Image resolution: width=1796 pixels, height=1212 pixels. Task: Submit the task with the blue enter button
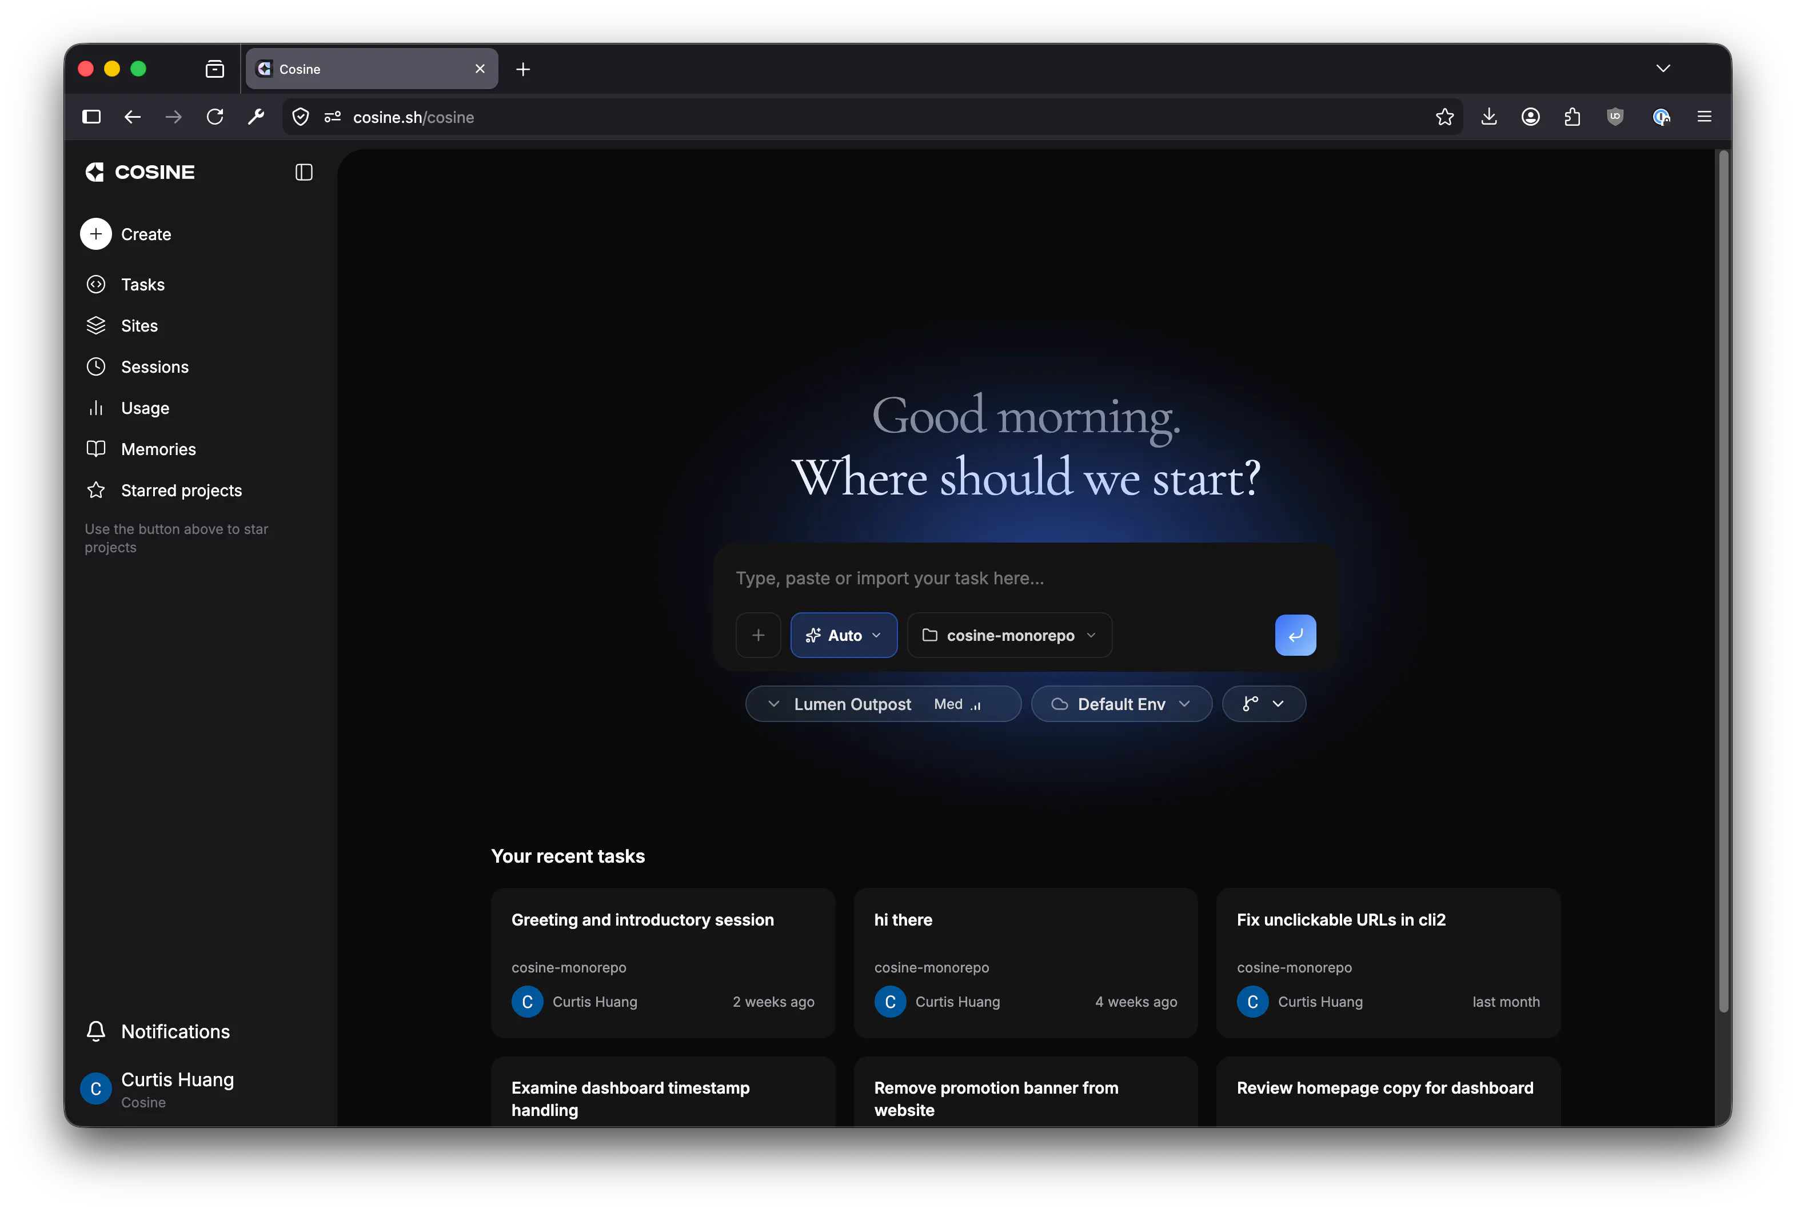click(x=1295, y=635)
